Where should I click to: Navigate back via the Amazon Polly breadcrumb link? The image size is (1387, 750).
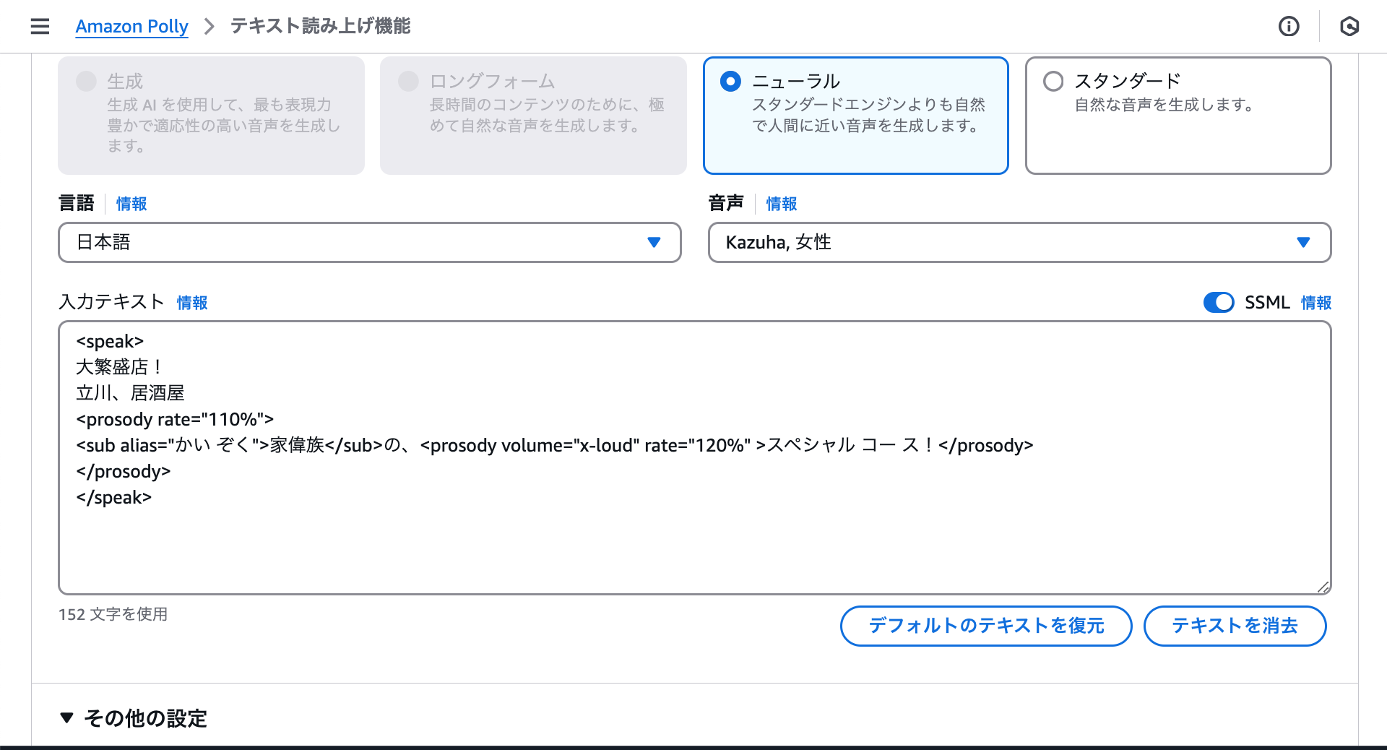point(131,26)
